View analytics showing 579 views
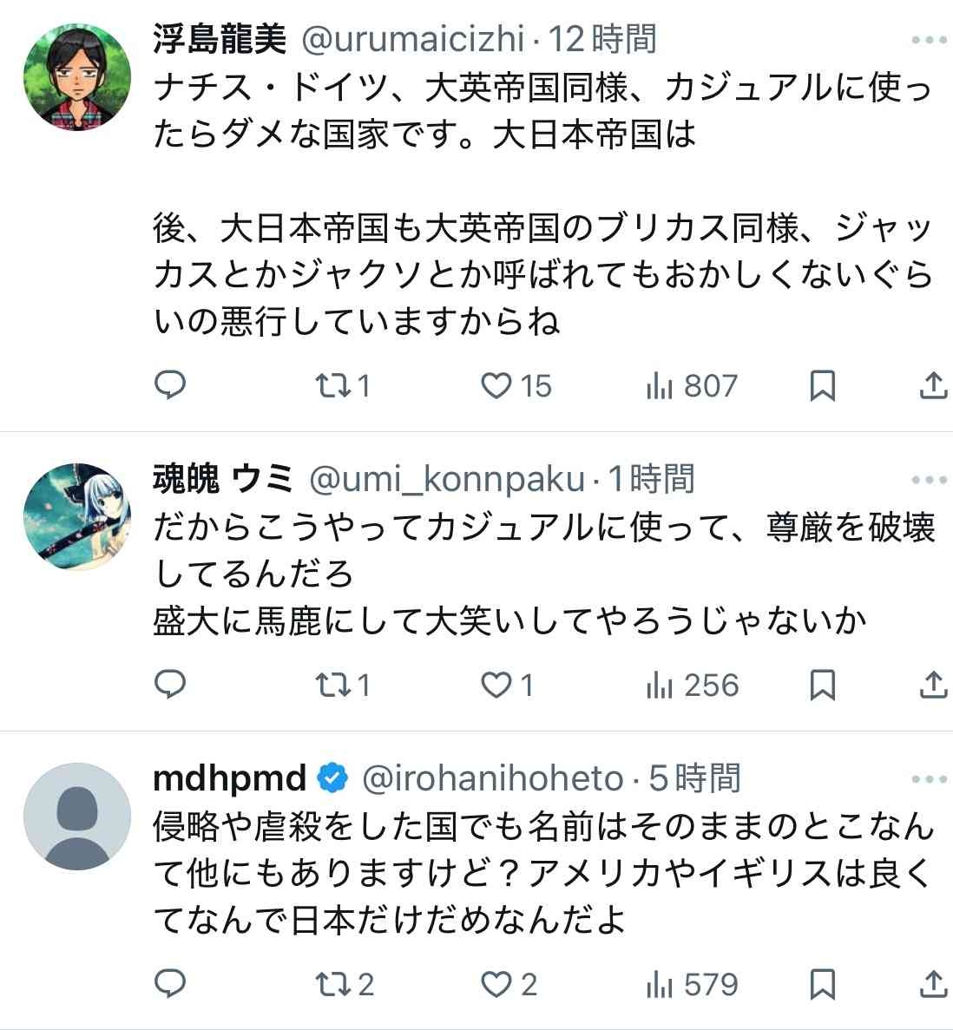The image size is (953, 1030). (x=693, y=984)
